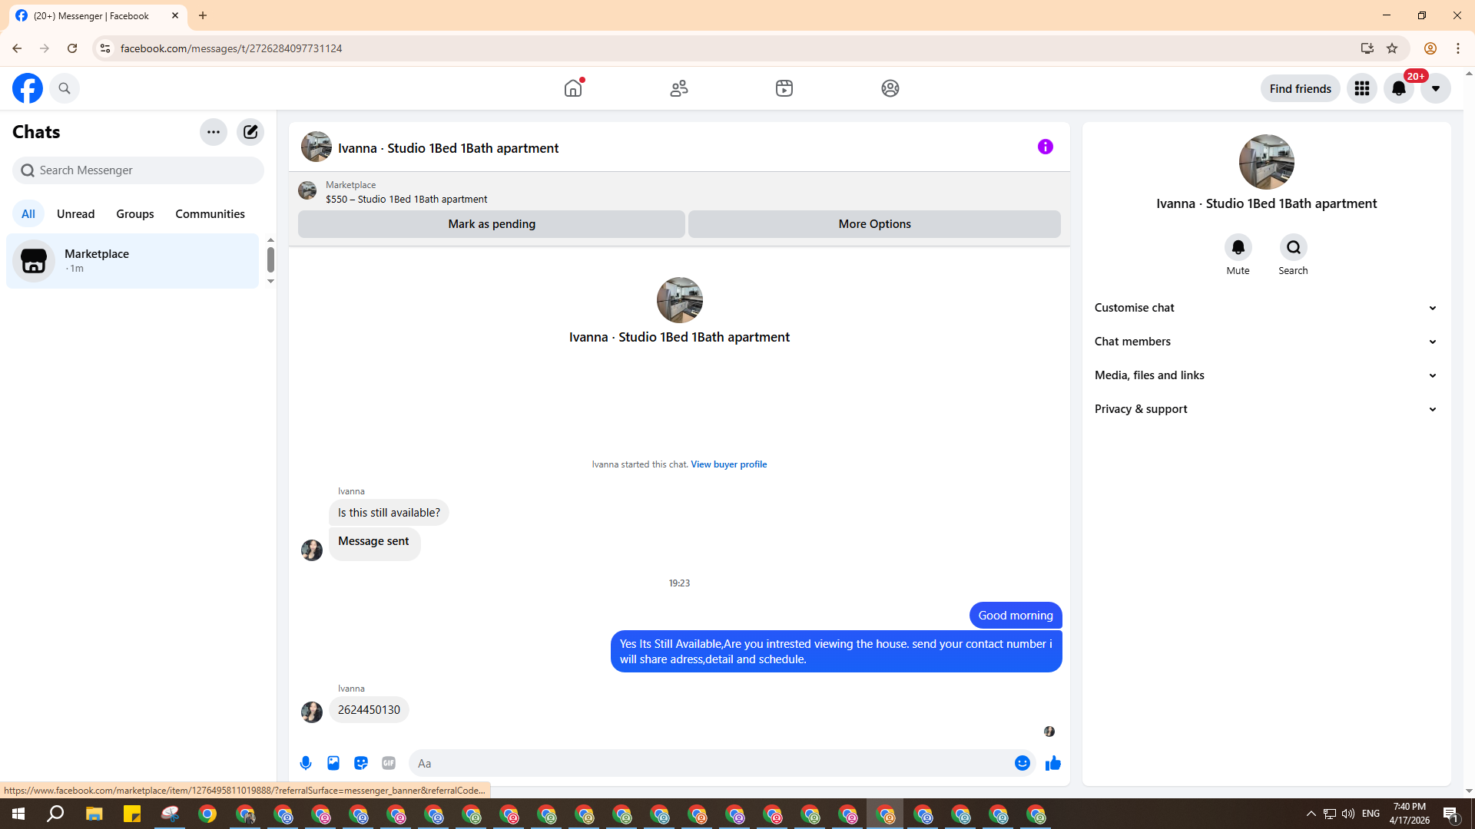Switch to the Communities tab

tap(210, 214)
